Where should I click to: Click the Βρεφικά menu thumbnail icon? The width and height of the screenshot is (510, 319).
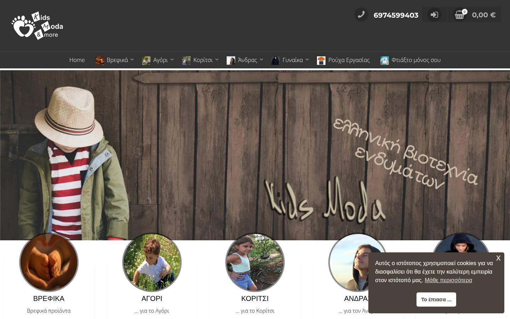(100, 60)
